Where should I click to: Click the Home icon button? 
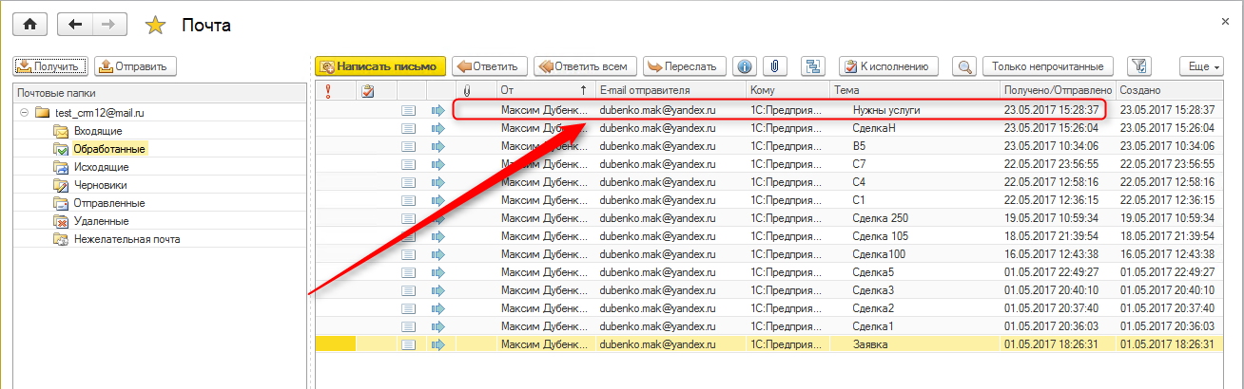29,25
